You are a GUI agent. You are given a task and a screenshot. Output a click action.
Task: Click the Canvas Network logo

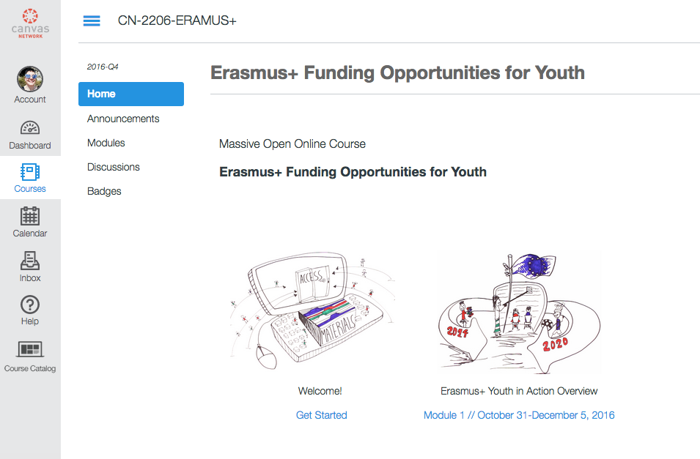[30, 23]
